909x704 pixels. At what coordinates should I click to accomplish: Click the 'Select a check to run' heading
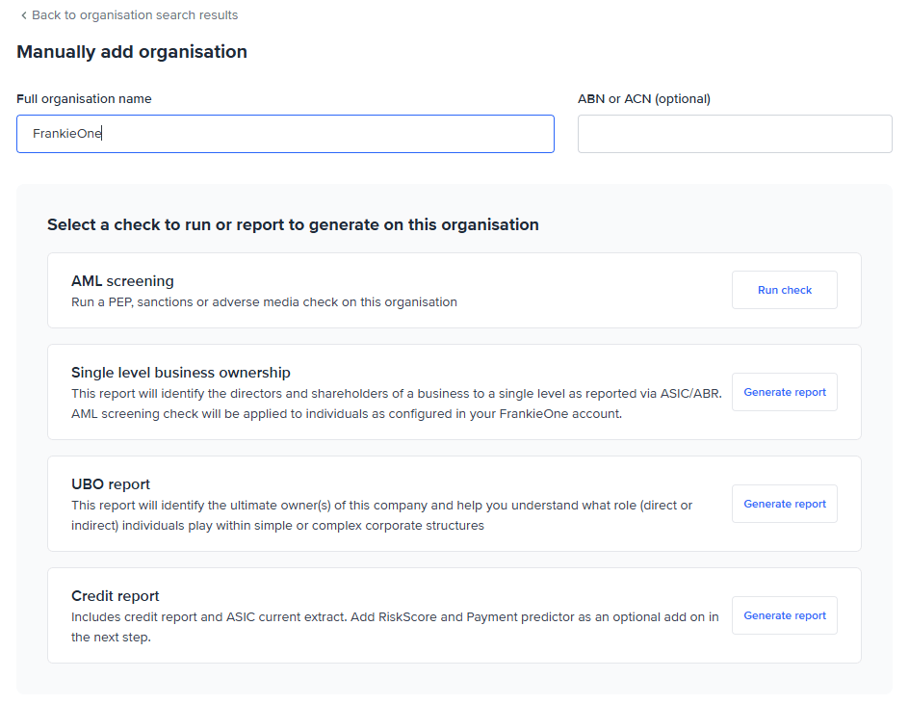pos(293,224)
